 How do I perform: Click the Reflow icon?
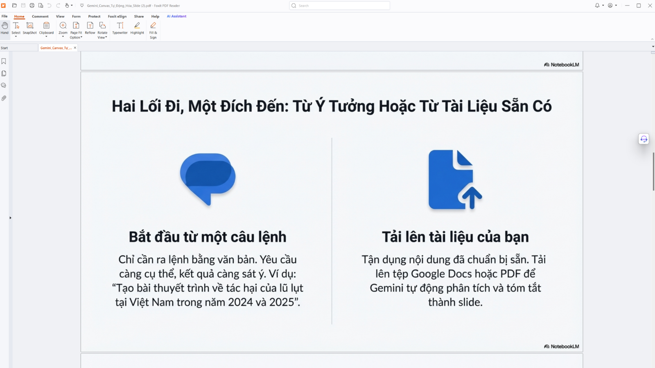(90, 26)
